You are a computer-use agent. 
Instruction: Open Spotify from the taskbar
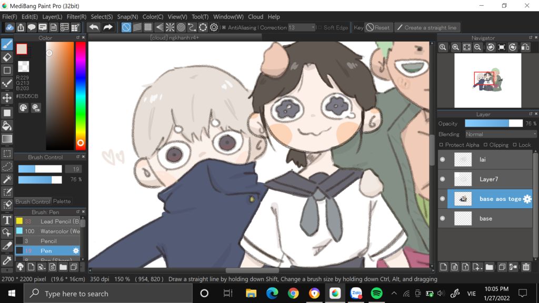pyautogui.click(x=376, y=294)
